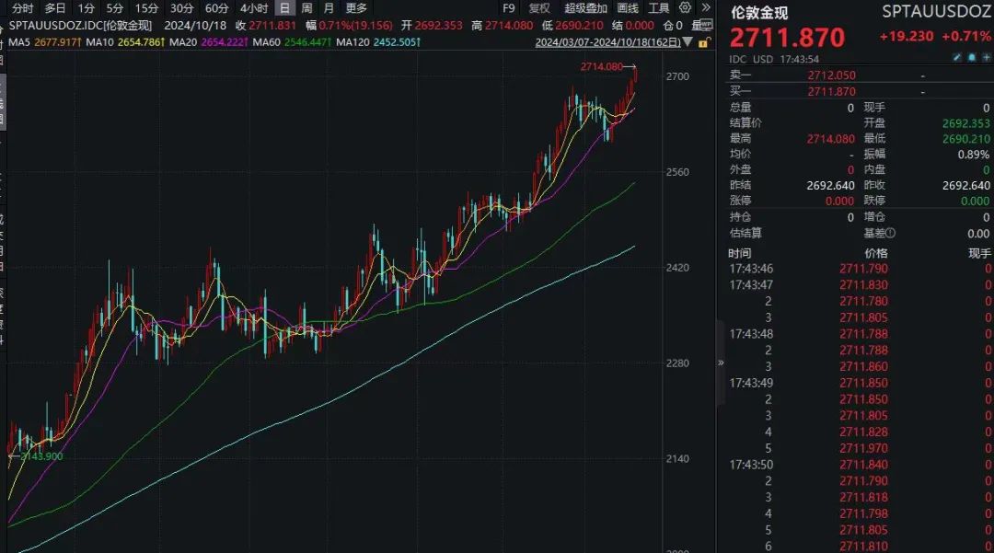This screenshot has width=994, height=553.
Task: Click the bell alert icon for 伦敦金现
Action: click(971, 58)
